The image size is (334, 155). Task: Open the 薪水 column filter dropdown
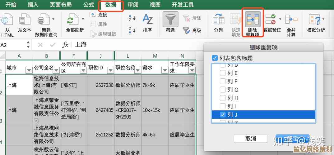[x=165, y=70]
